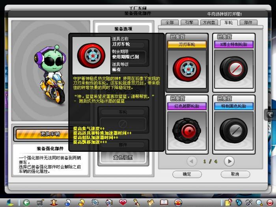
Task: Click the blue gears icon at bottom right
Action: 239,203
